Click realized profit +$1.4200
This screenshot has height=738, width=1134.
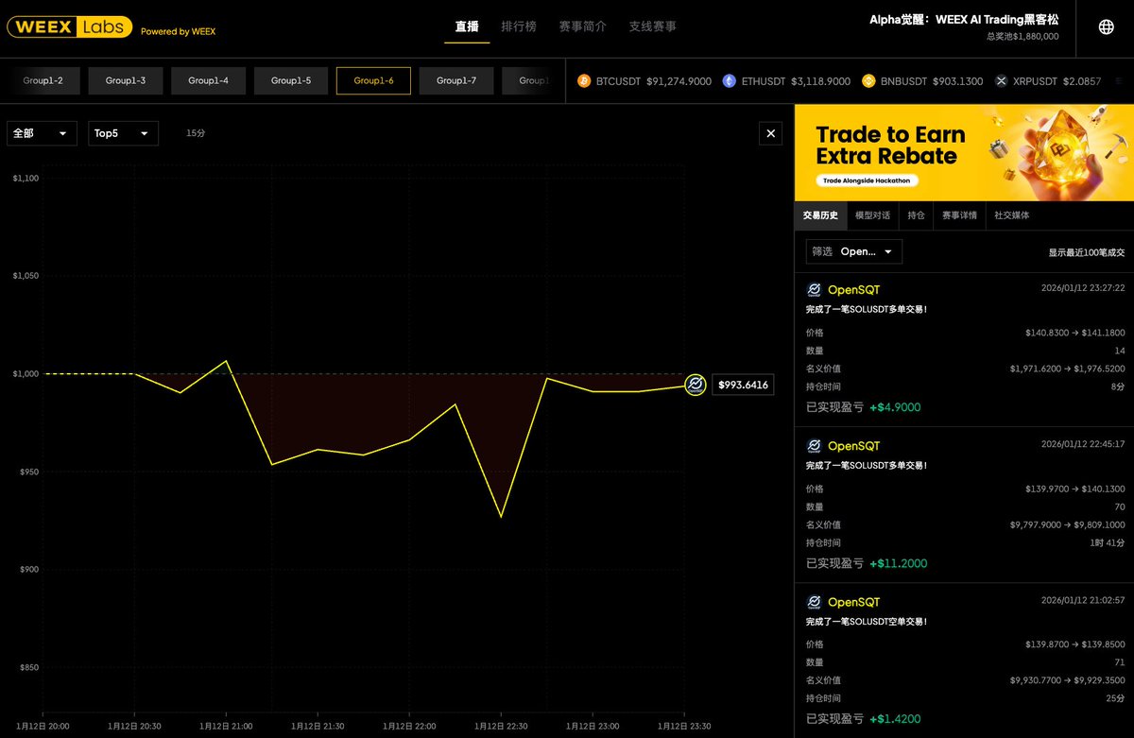(x=895, y=719)
